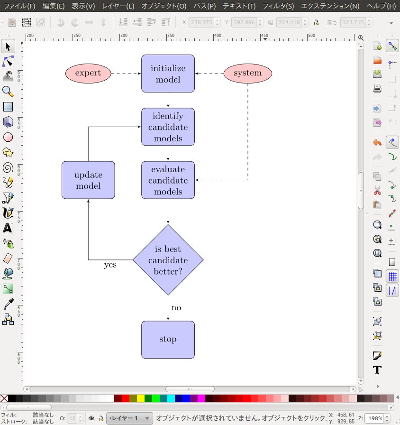Adjust the width value stepper
400x425 pixels.
pos(305,22)
